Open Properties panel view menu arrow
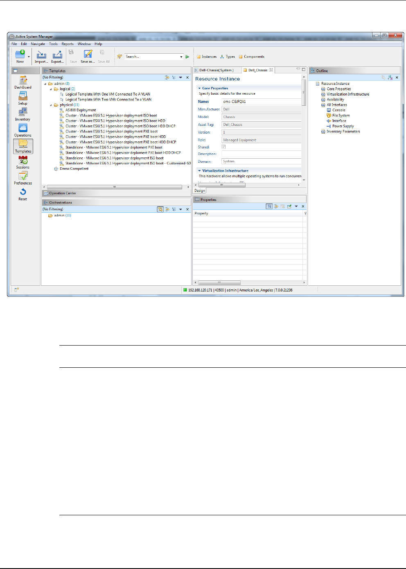The width and height of the screenshot is (406, 569). (x=296, y=207)
